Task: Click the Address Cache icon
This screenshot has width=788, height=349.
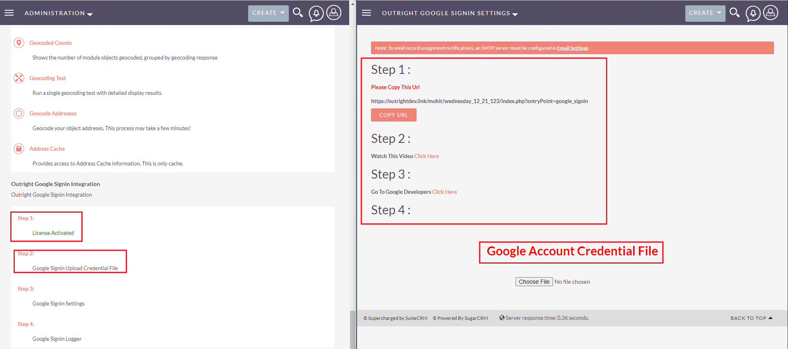Action: coord(19,149)
